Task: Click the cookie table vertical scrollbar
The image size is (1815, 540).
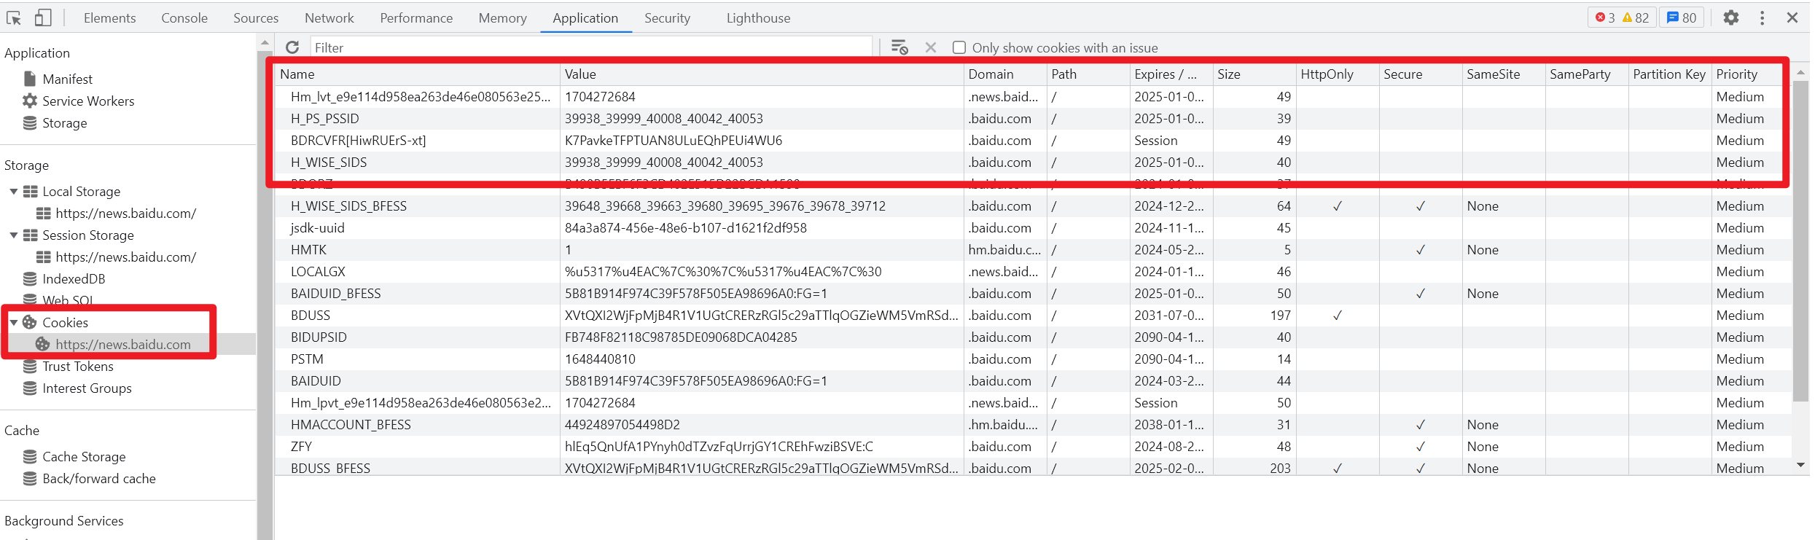Action: pyautogui.click(x=1800, y=240)
